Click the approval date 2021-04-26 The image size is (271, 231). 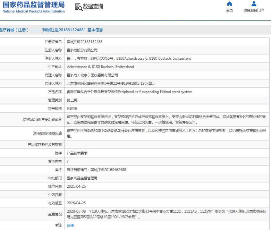(76, 186)
